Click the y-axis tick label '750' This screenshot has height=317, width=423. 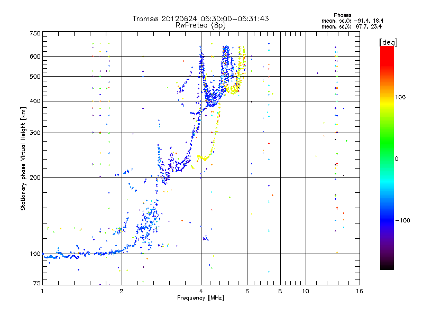click(35, 33)
